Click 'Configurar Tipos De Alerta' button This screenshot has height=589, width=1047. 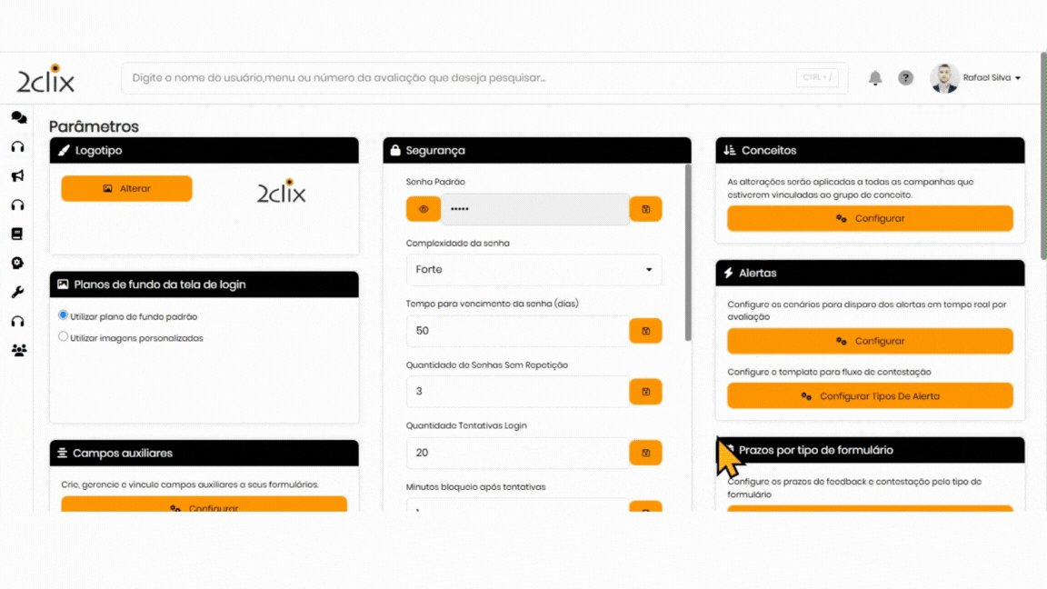[870, 395]
